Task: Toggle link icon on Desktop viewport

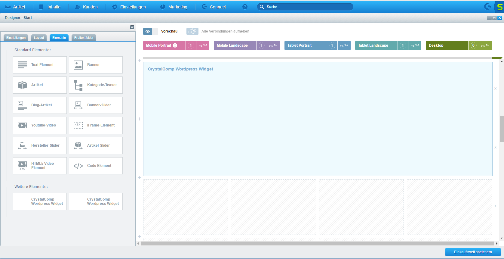Action: (x=485, y=45)
